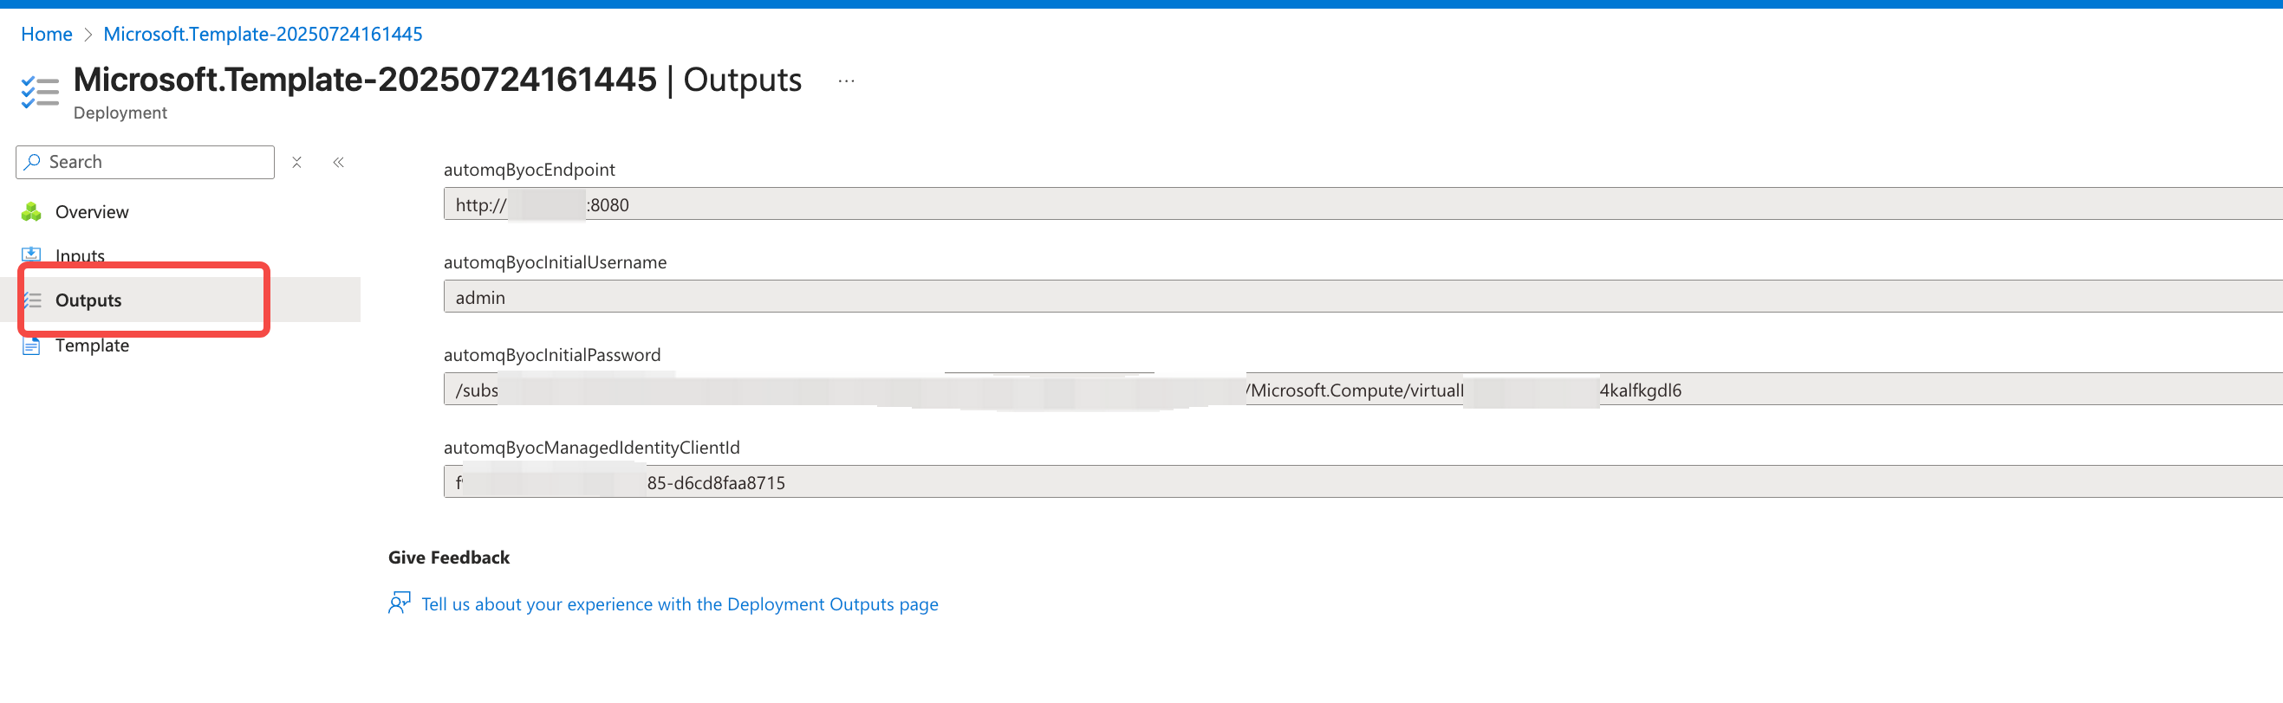
Task: Click the breadcrumb chevron separator
Action: 88,35
